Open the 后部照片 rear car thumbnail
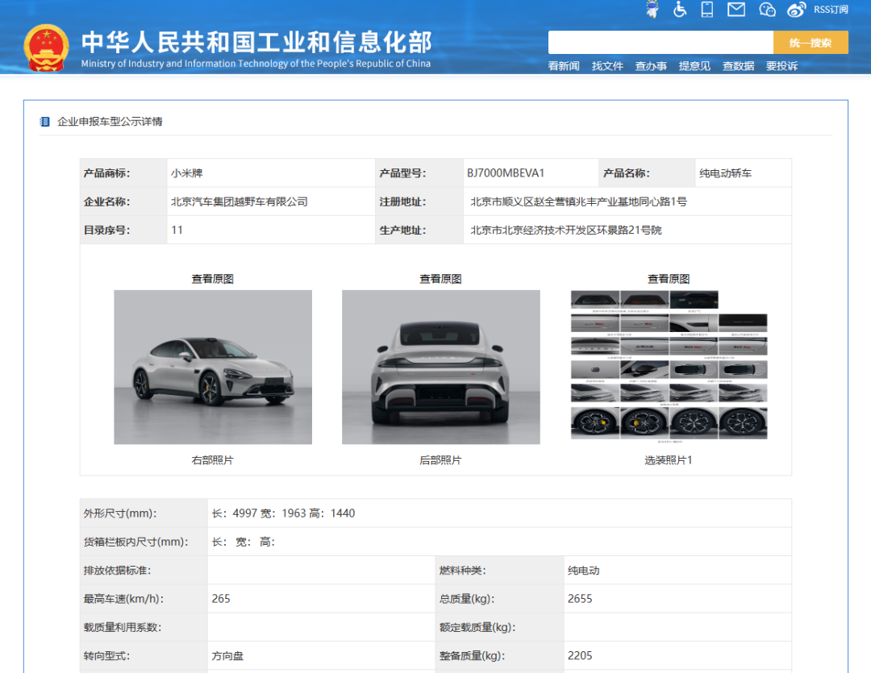This screenshot has height=673, width=871. pos(440,367)
